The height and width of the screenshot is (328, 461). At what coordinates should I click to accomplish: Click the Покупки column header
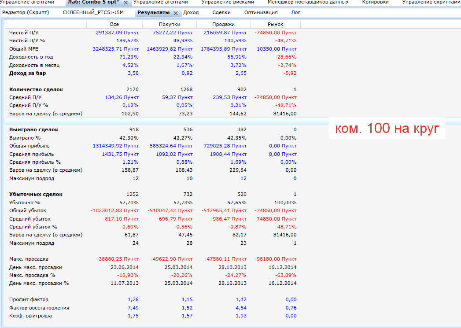(x=169, y=24)
